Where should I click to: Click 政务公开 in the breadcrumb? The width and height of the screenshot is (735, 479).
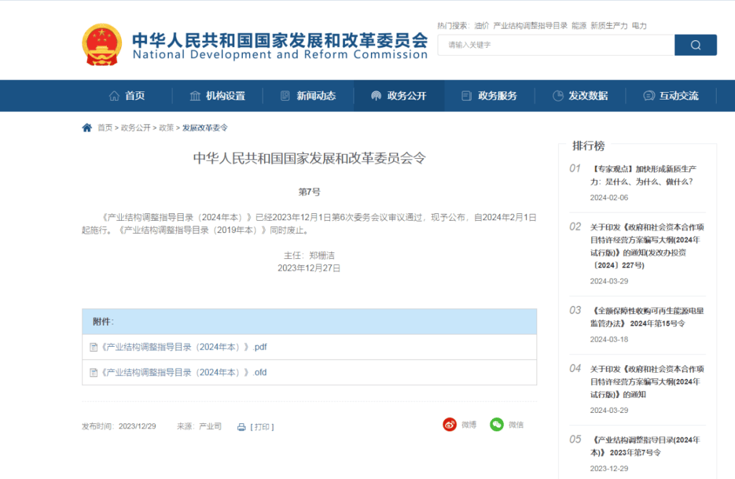click(135, 127)
